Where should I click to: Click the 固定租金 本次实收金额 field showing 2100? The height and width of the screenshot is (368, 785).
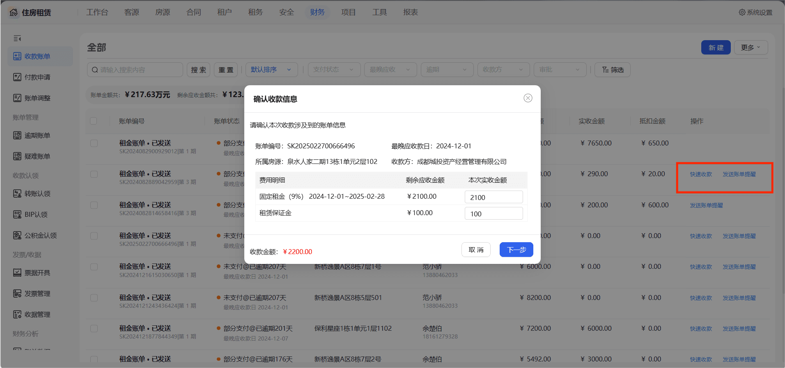tap(494, 197)
